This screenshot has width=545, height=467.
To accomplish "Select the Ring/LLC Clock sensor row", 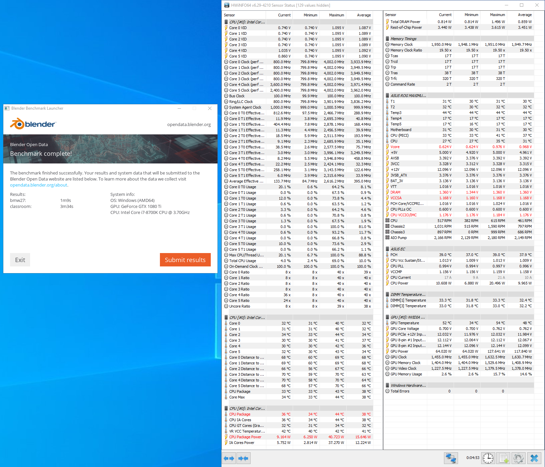I will [x=298, y=102].
